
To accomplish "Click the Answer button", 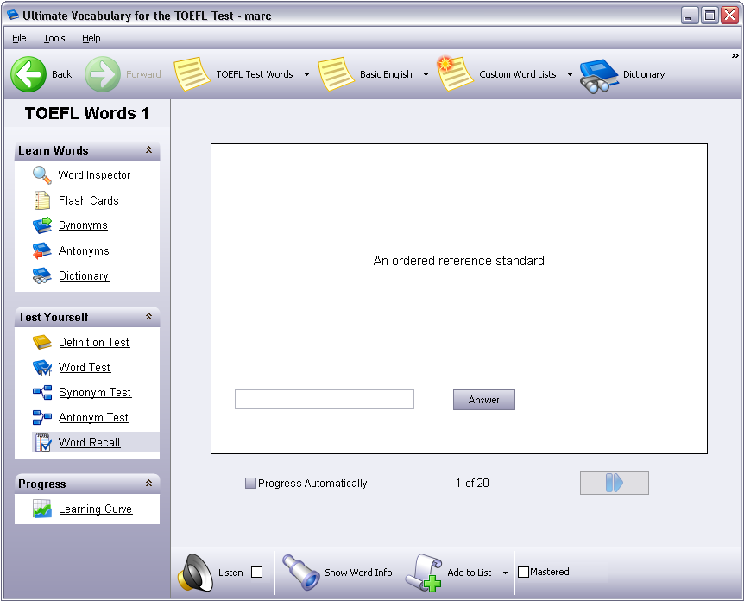I will point(484,400).
